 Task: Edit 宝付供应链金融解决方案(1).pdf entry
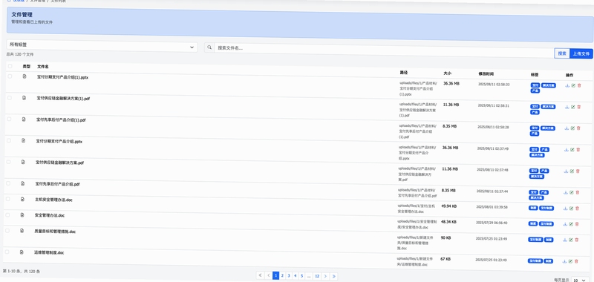572,107
